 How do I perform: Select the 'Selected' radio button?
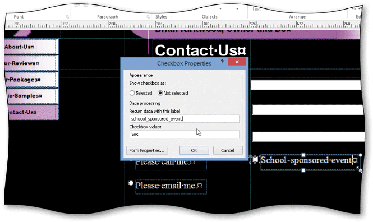[132, 93]
